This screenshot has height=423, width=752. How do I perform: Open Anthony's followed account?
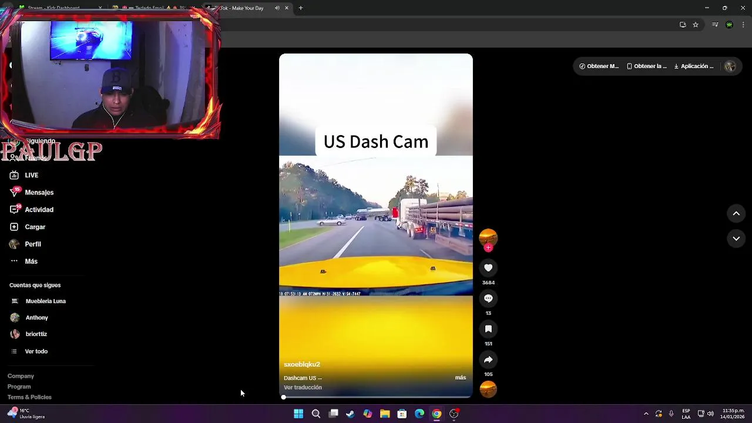[x=29, y=318]
